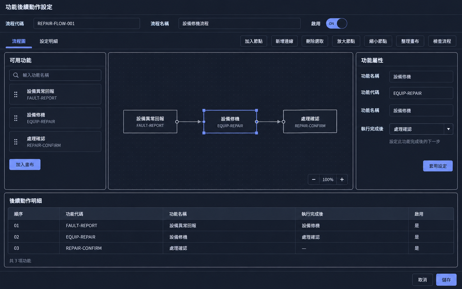Click the 加入節點 toolbar button

coord(254,41)
